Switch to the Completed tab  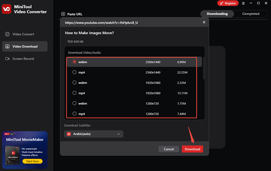[251, 14]
